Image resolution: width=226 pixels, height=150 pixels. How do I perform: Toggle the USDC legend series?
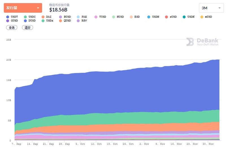pos(30,17)
